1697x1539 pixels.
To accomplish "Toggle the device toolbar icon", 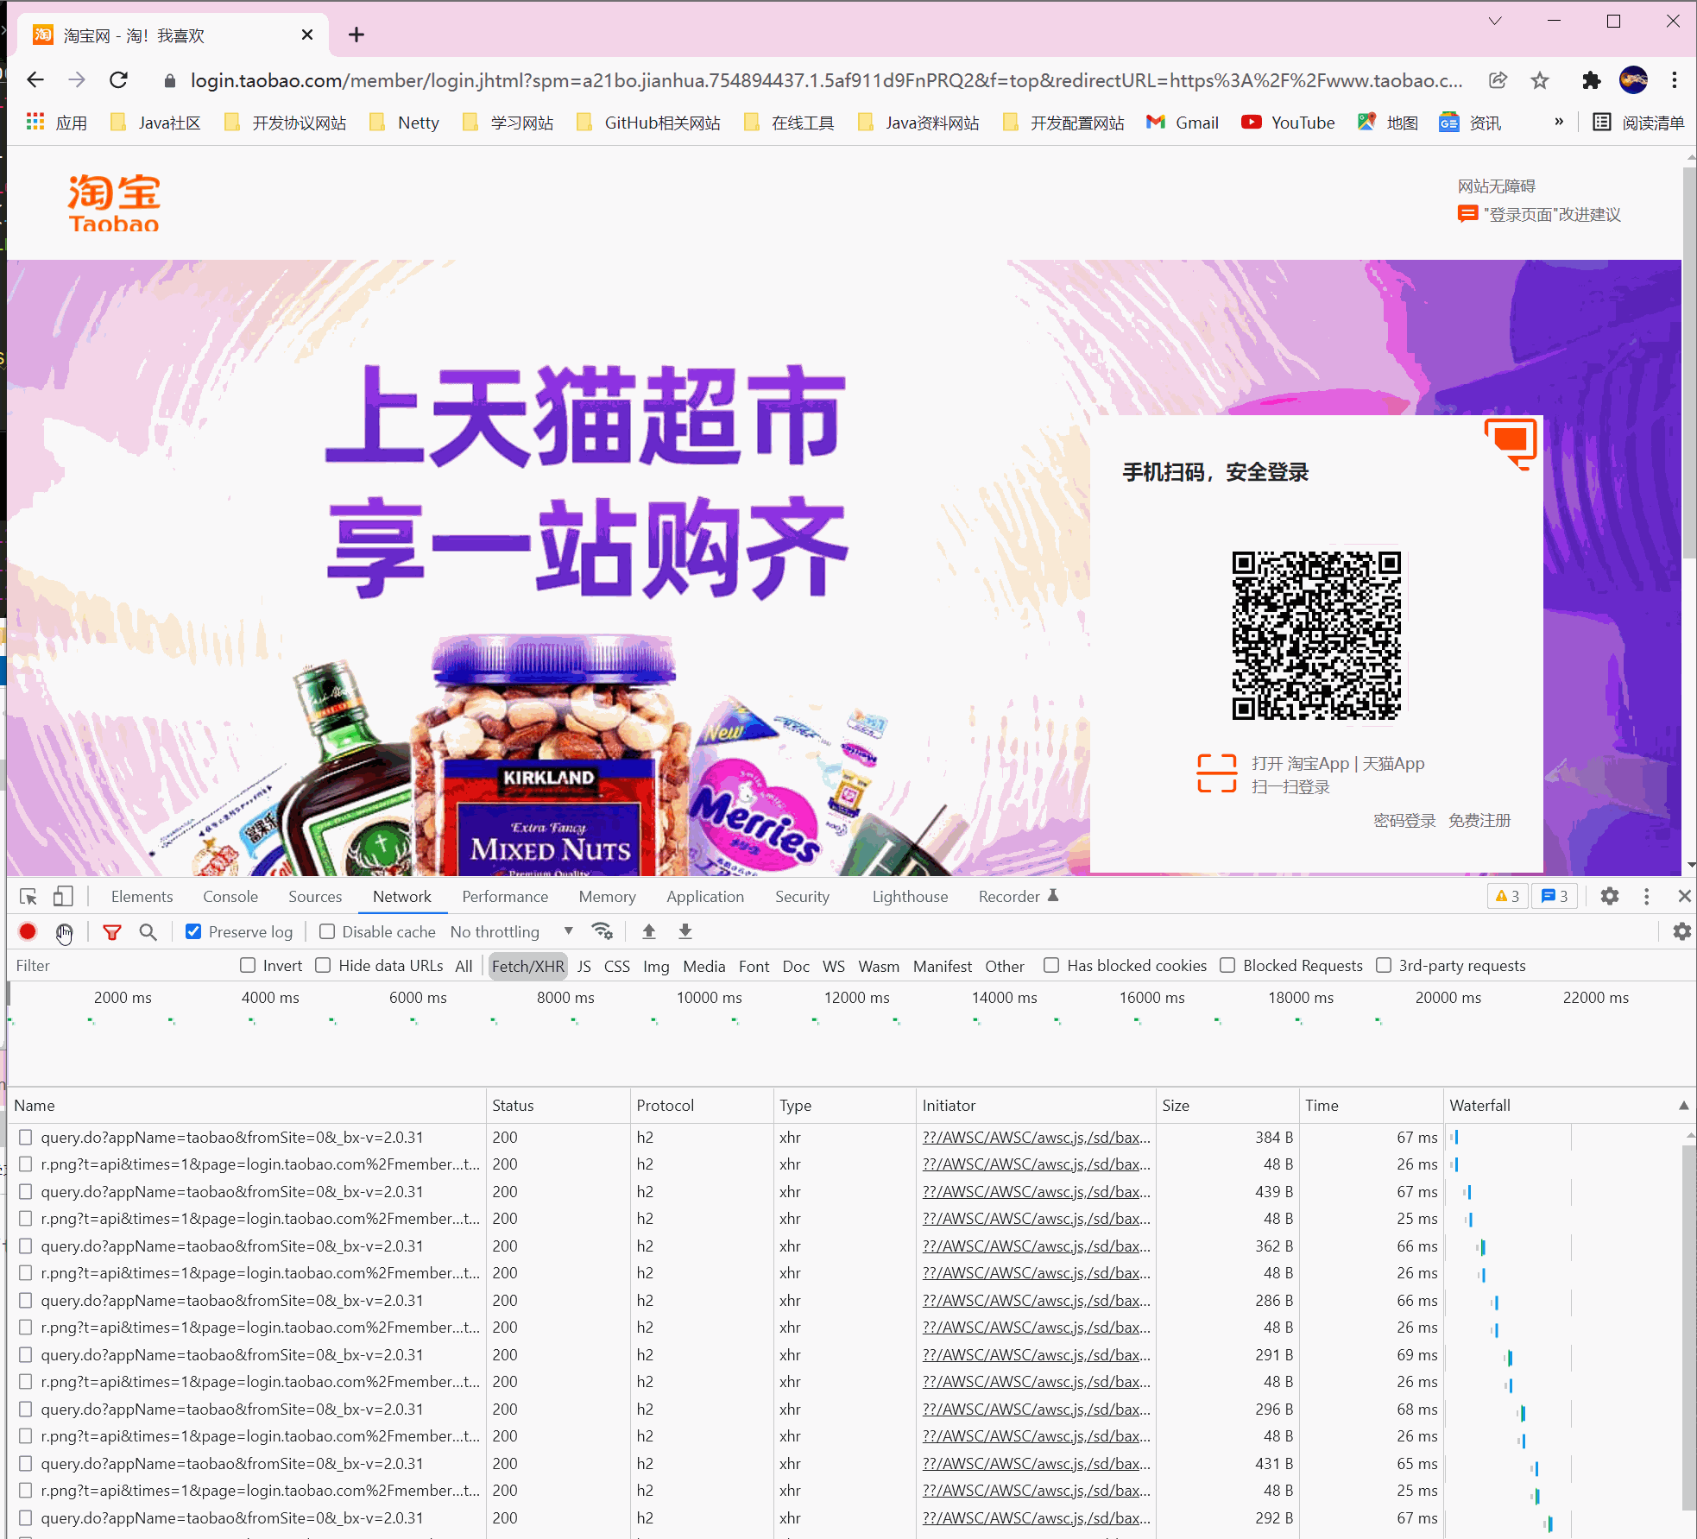I will tap(62, 896).
